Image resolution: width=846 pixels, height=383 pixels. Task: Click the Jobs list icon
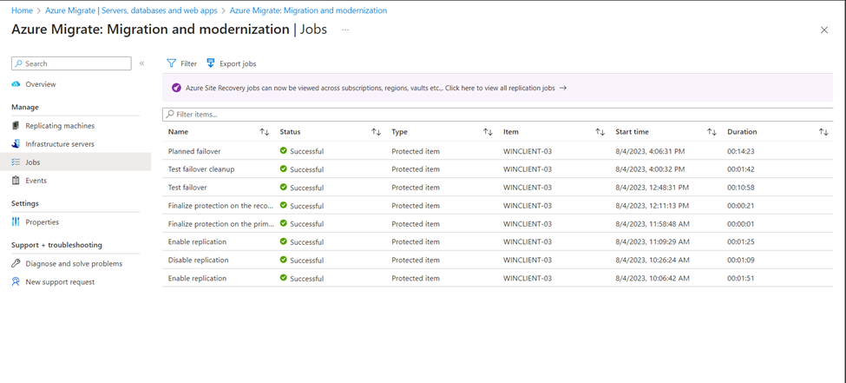pos(16,162)
